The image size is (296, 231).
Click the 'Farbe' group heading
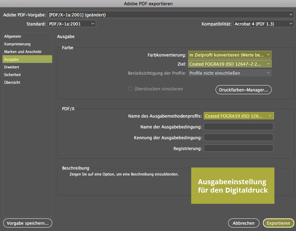pyautogui.click(x=68, y=48)
